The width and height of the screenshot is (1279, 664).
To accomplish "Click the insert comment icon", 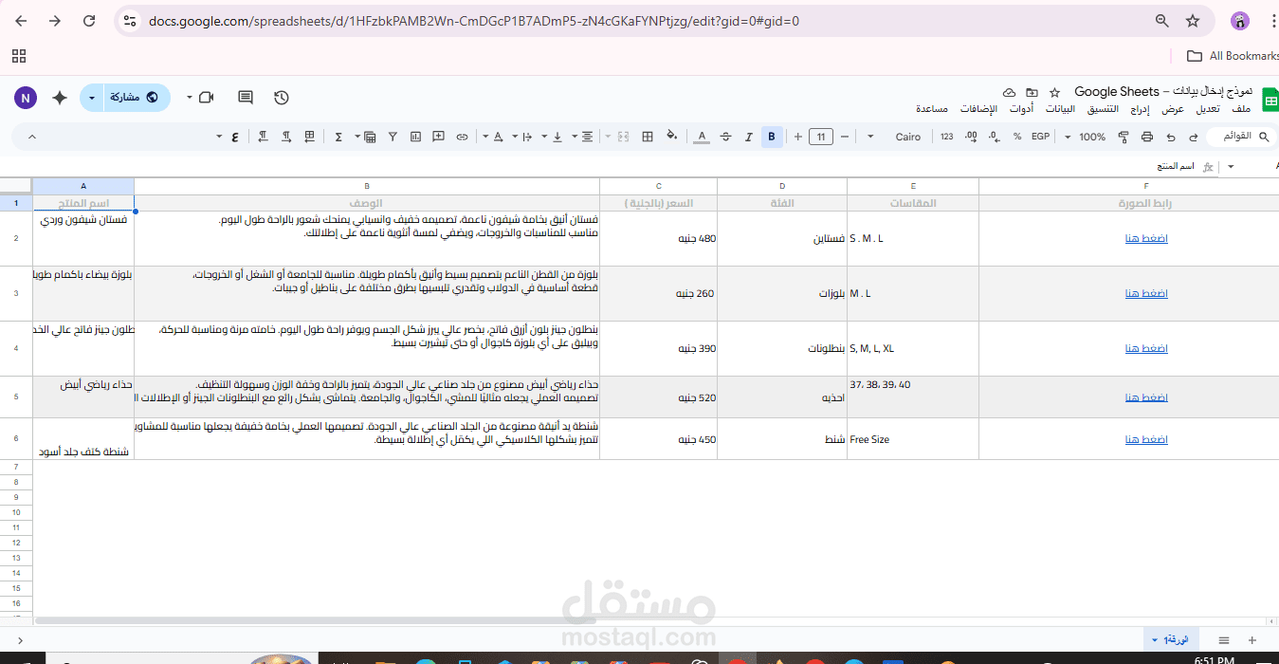I will 439,138.
